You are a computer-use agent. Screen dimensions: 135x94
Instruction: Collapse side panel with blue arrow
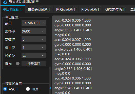point(50,88)
